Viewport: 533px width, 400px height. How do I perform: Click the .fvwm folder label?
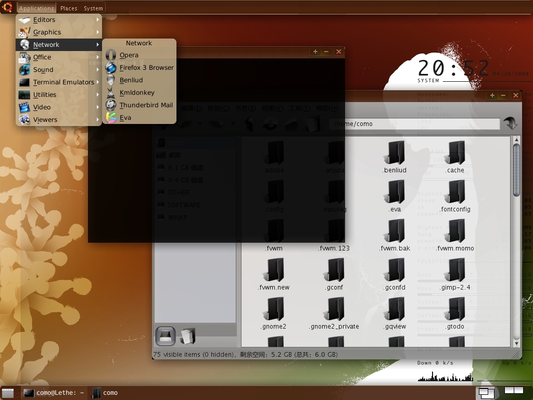coord(274,248)
